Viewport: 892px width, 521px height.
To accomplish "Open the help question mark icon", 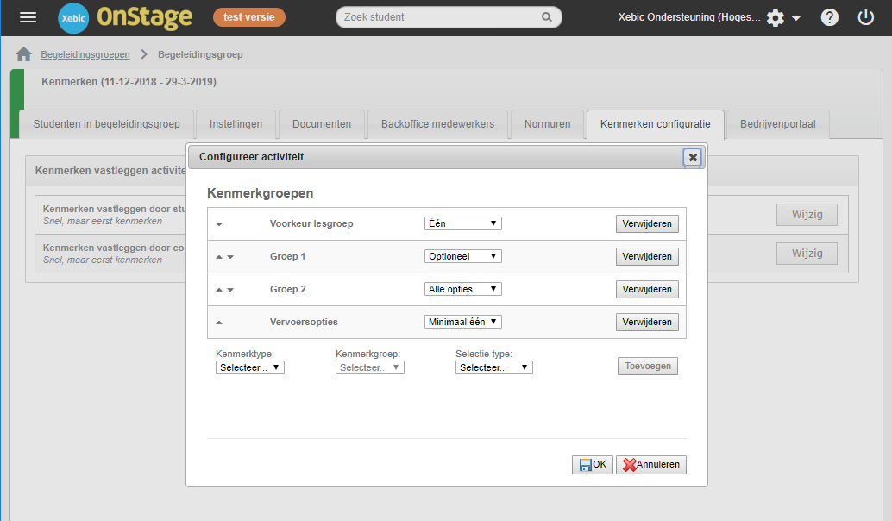I will click(829, 17).
